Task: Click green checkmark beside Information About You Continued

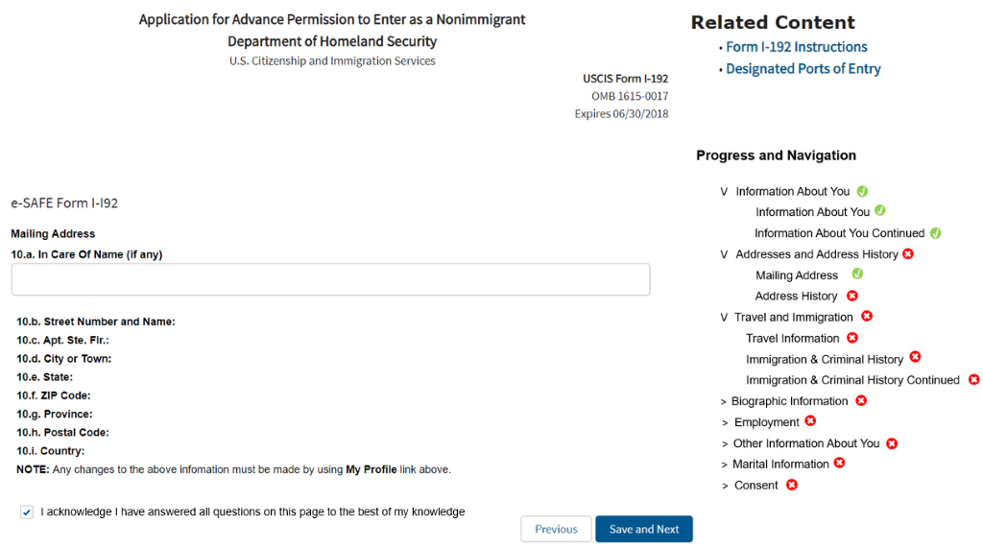Action: click(936, 232)
